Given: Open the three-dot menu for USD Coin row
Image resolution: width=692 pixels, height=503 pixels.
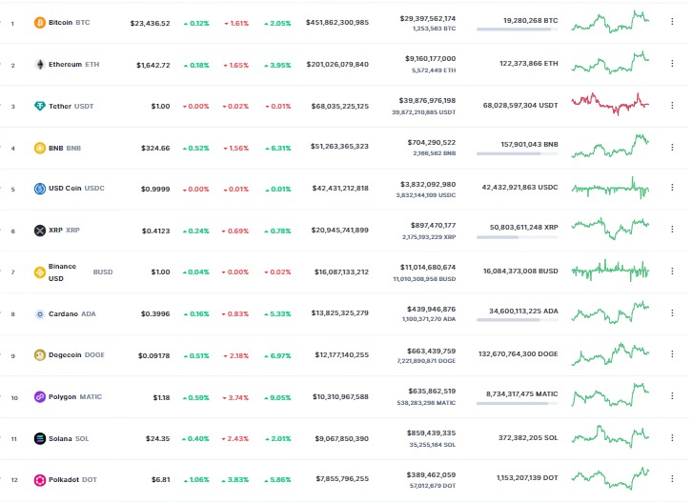Looking at the screenshot, I should point(672,187).
